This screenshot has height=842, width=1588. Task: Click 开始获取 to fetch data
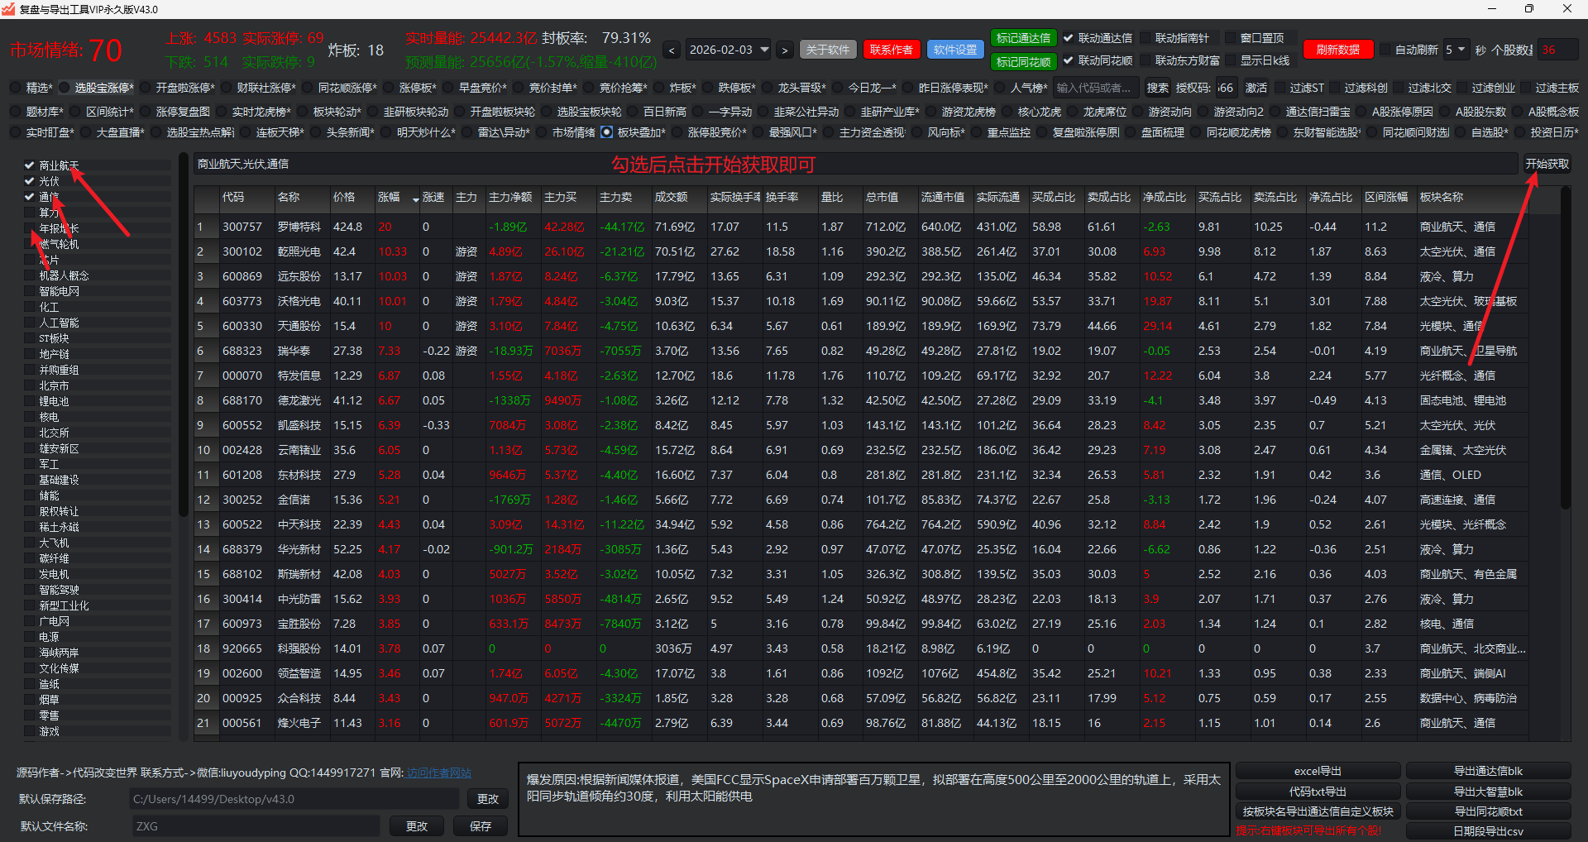[x=1547, y=164]
